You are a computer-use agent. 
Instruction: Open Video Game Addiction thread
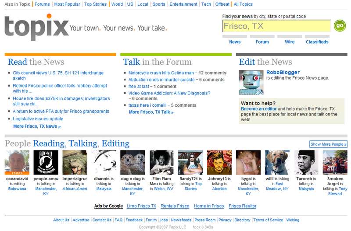pos(169,93)
